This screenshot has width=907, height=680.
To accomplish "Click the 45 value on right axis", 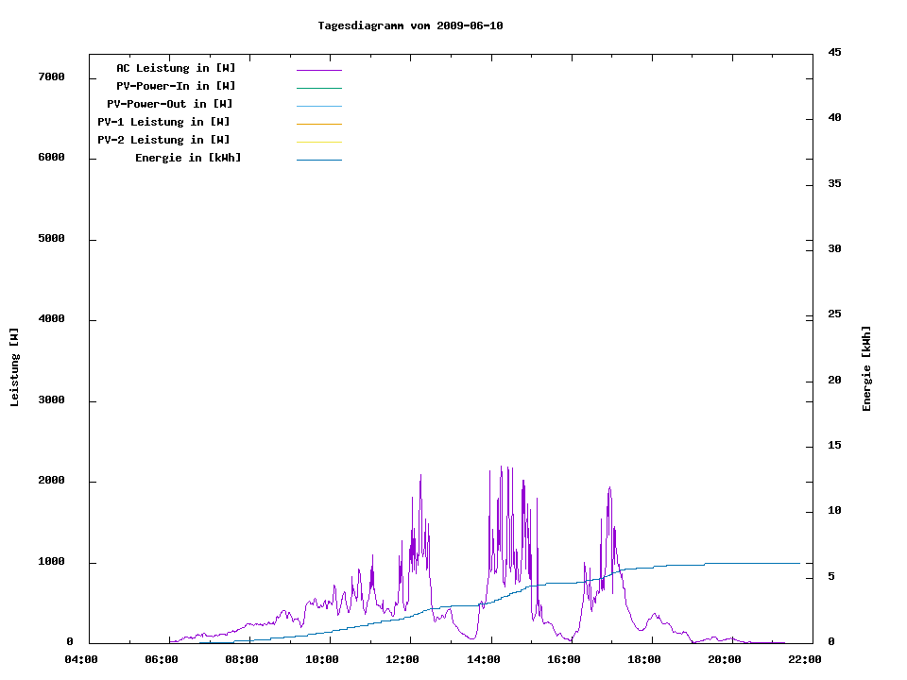I will click(x=834, y=52).
